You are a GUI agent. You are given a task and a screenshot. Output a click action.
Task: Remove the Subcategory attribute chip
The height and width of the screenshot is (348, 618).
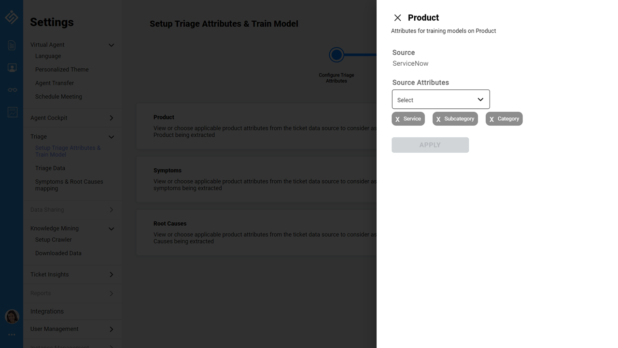[438, 119]
